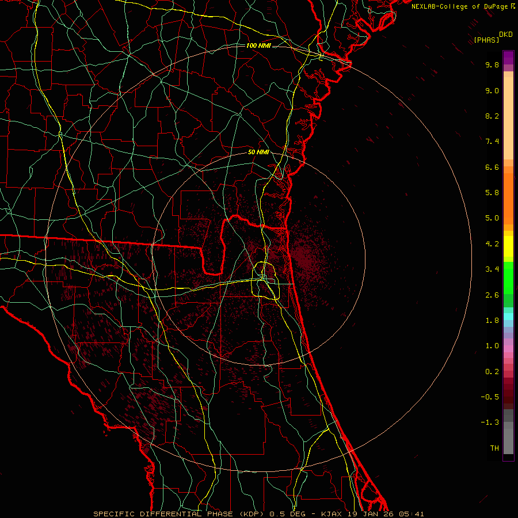Click the KJAX station identifier

[332, 514]
